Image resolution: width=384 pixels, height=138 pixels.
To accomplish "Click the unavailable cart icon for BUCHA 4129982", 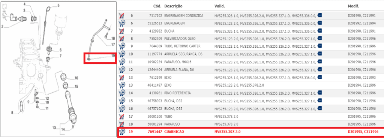I will point(121,31).
